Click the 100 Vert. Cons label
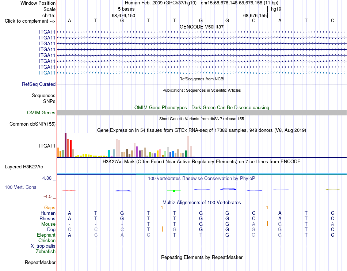The image size is (347, 271). tap(20, 187)
